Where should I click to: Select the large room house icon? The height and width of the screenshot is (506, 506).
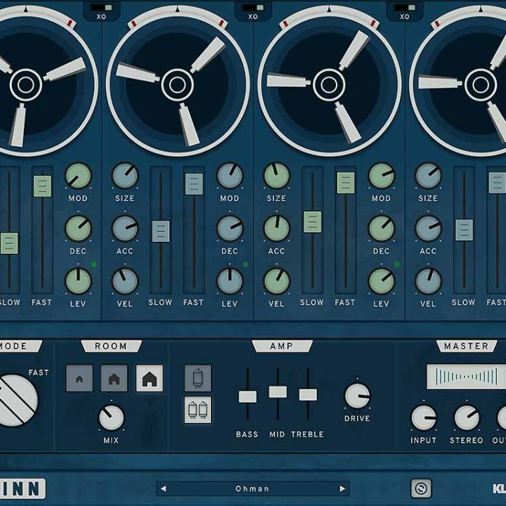coord(150,378)
